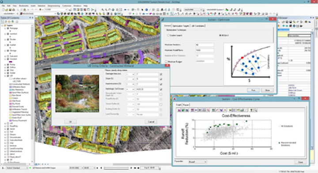The width and height of the screenshot is (318, 173).
Task: Click List By Visibility icon in Table Of Contents
Action: coord(9,22)
